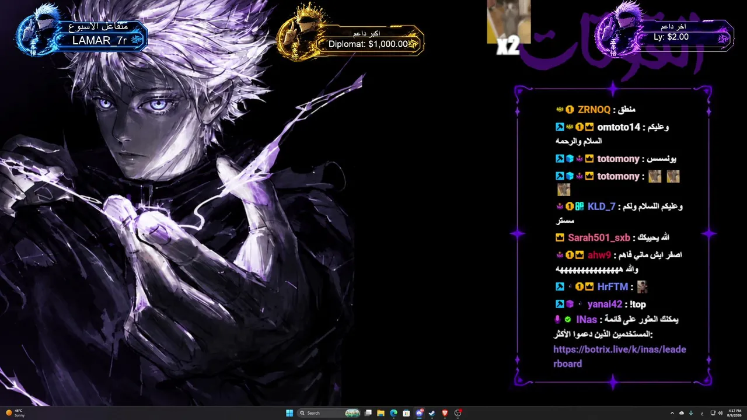
Task: Open Task View from the taskbar
Action: click(368, 413)
